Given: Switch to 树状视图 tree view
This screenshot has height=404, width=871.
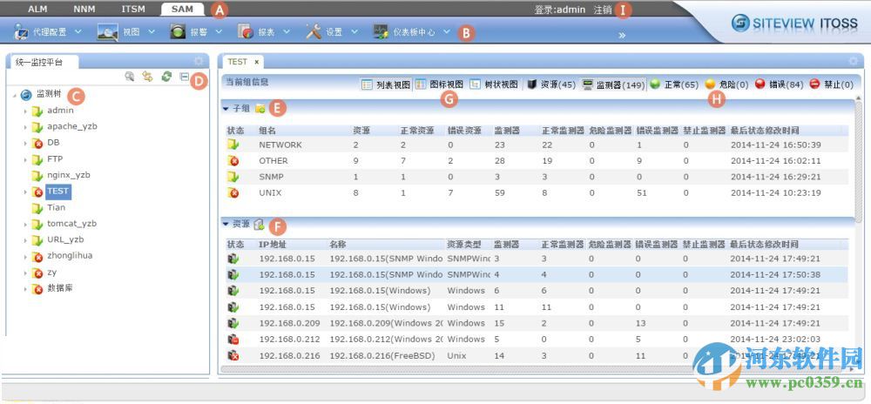Looking at the screenshot, I should click(493, 84).
